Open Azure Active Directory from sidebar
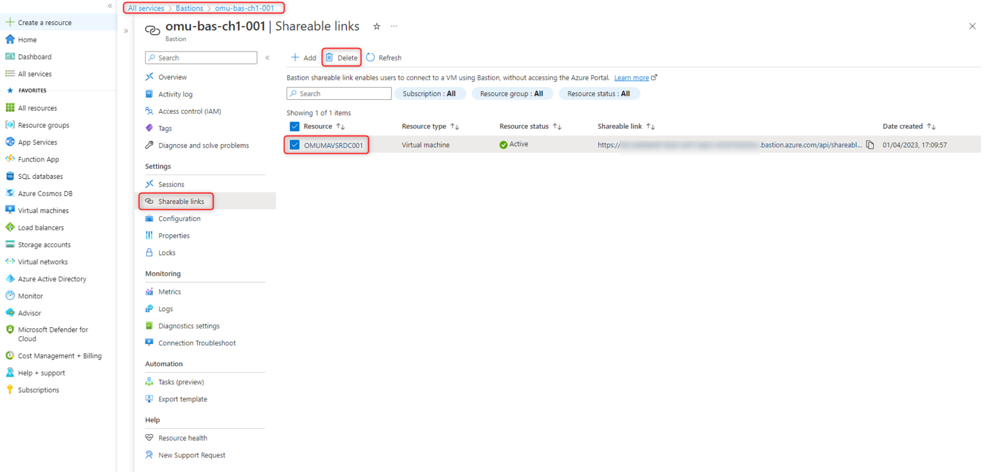This screenshot has width=989, height=472. pyautogui.click(x=52, y=279)
